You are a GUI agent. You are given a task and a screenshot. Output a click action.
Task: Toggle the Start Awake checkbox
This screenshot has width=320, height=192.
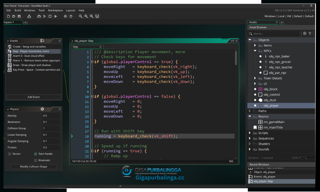[35, 154]
